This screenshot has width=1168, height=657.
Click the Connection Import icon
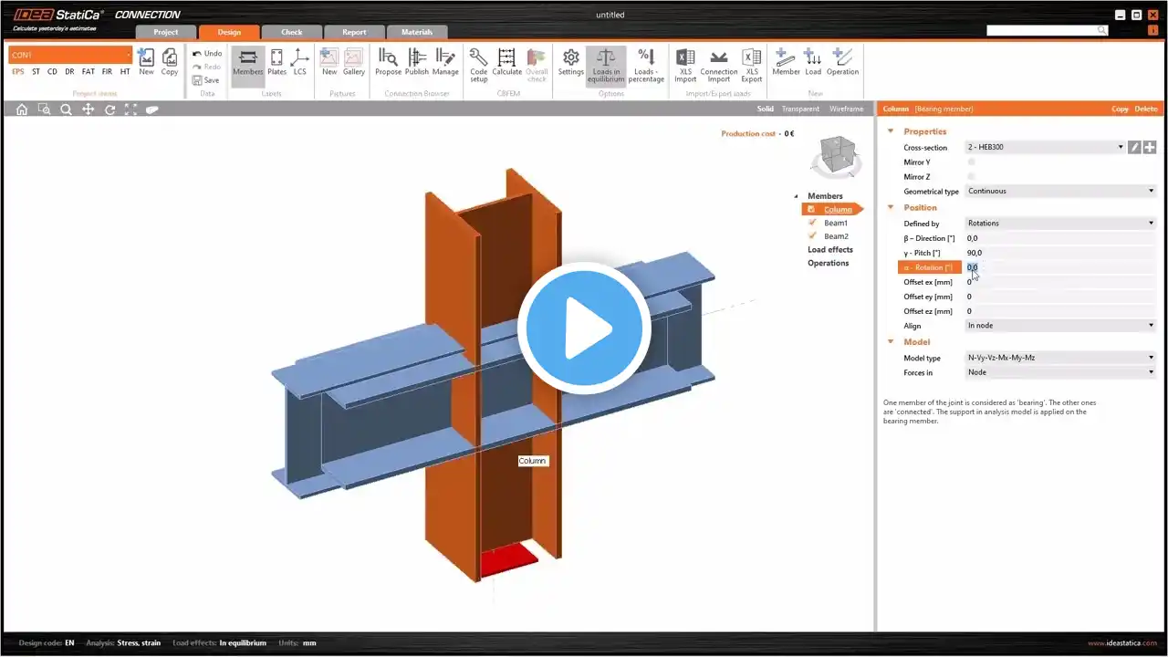coord(719,65)
